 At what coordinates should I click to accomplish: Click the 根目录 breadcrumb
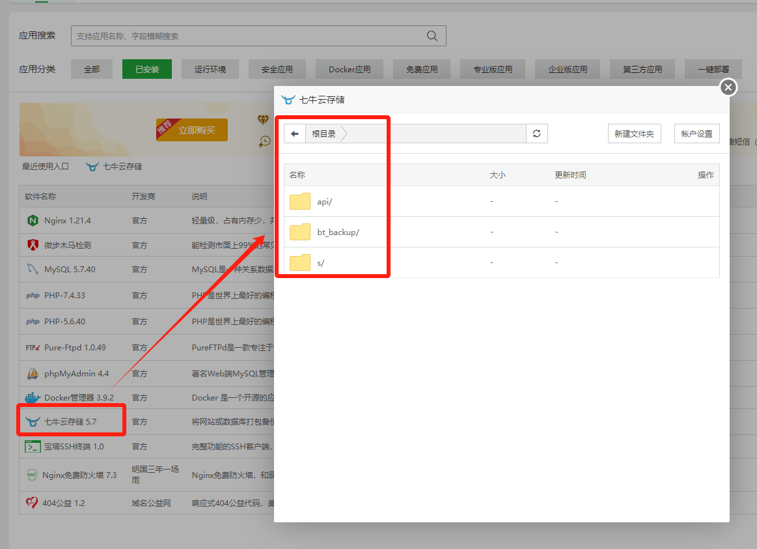(324, 134)
